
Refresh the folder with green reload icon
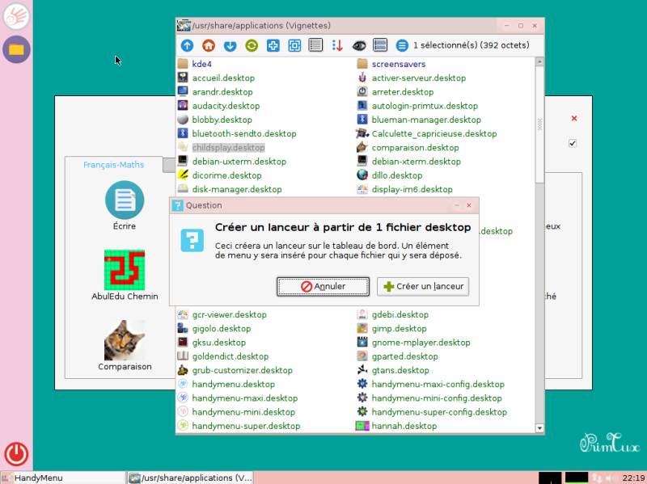pos(252,45)
